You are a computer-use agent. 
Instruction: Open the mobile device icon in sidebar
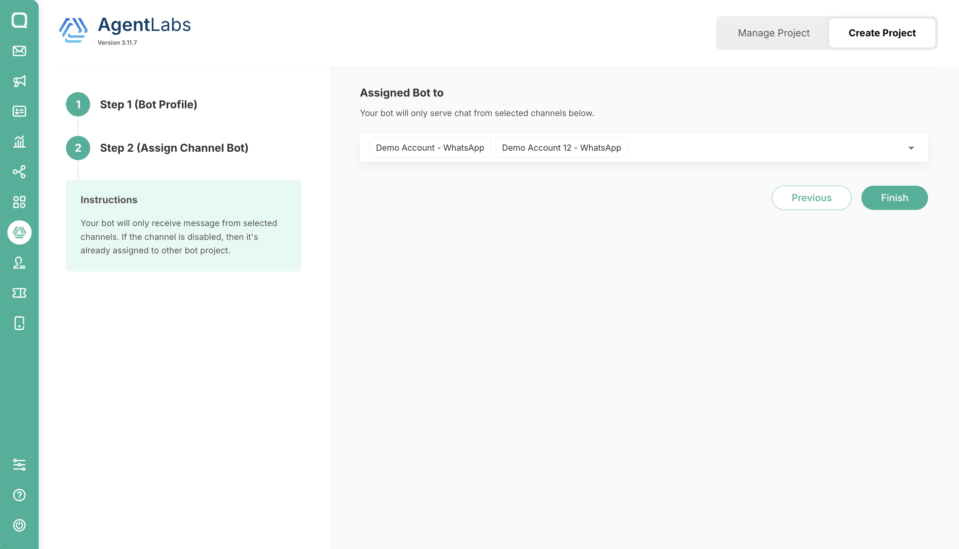[x=19, y=323]
